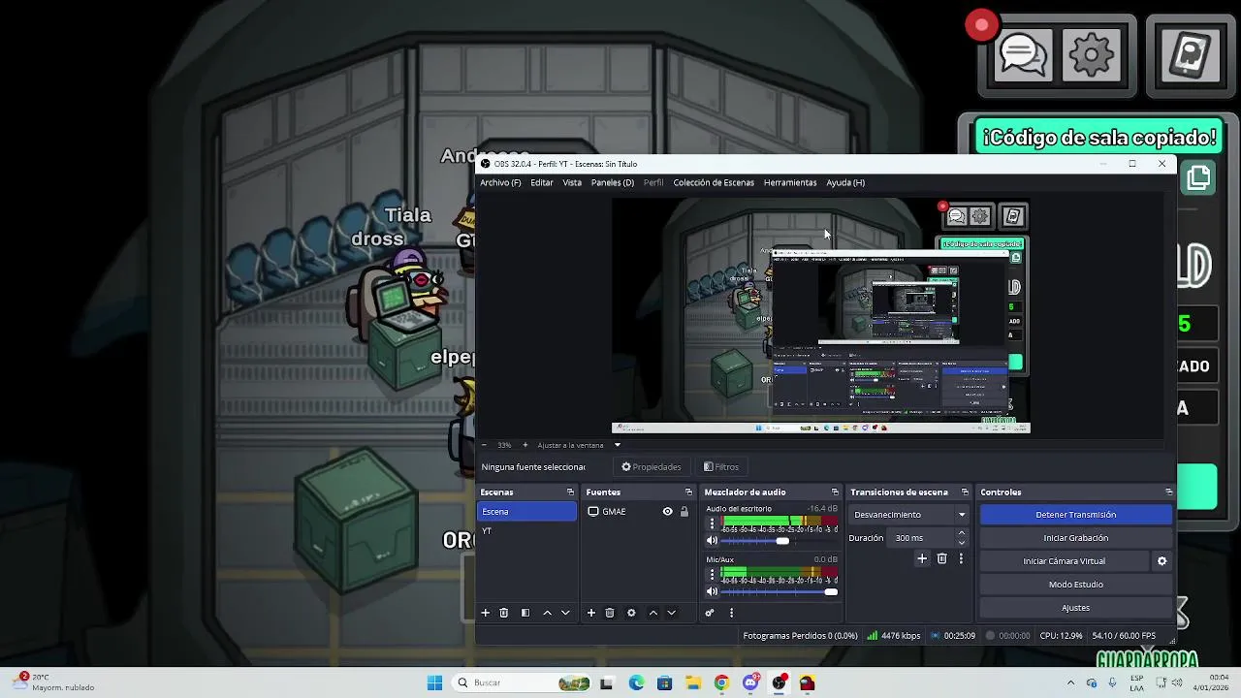This screenshot has width=1241, height=698.
Task: Open source properties gear in Fuentes toolbar
Action: coord(631,613)
